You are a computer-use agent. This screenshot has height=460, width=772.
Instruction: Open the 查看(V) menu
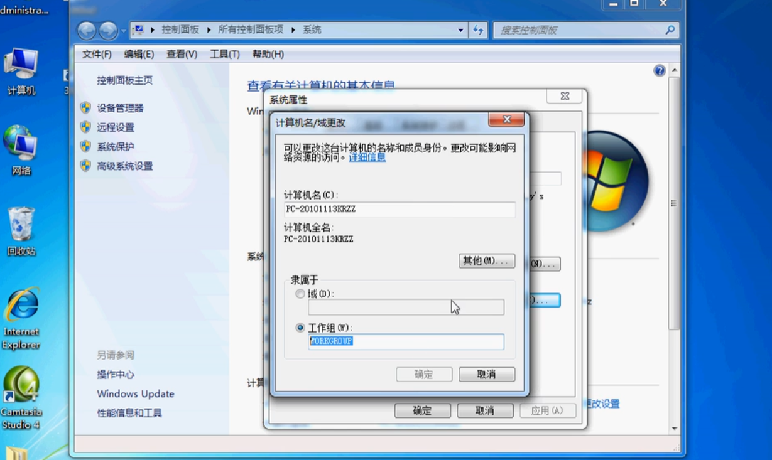(182, 55)
